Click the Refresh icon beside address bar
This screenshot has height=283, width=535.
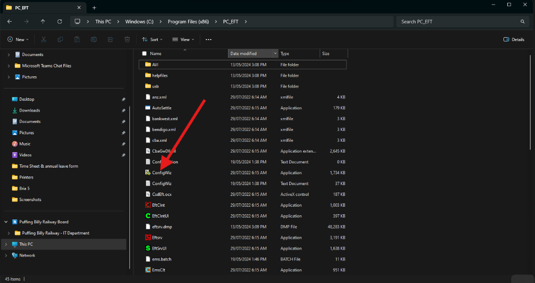coord(60,22)
